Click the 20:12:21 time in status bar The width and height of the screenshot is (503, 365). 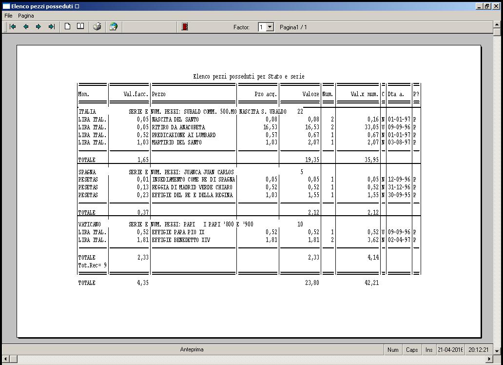tap(478, 349)
